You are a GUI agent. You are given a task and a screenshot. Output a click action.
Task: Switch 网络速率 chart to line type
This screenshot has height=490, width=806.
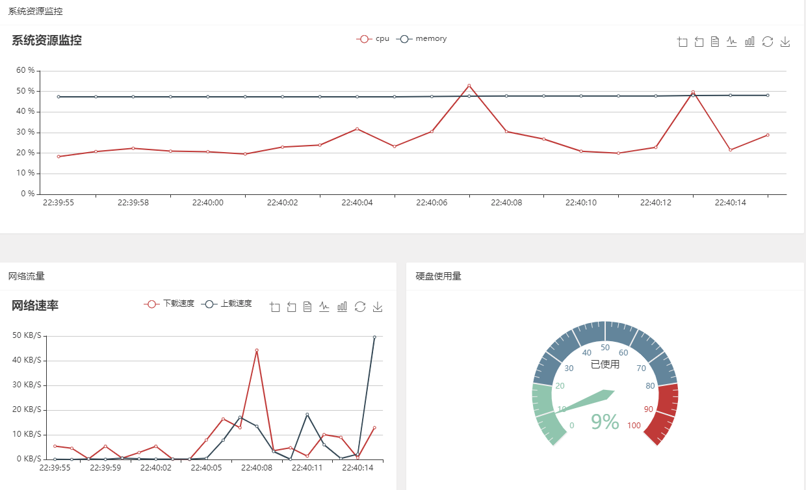[324, 307]
